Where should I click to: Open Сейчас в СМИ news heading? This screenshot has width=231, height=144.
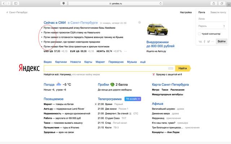[55, 23]
